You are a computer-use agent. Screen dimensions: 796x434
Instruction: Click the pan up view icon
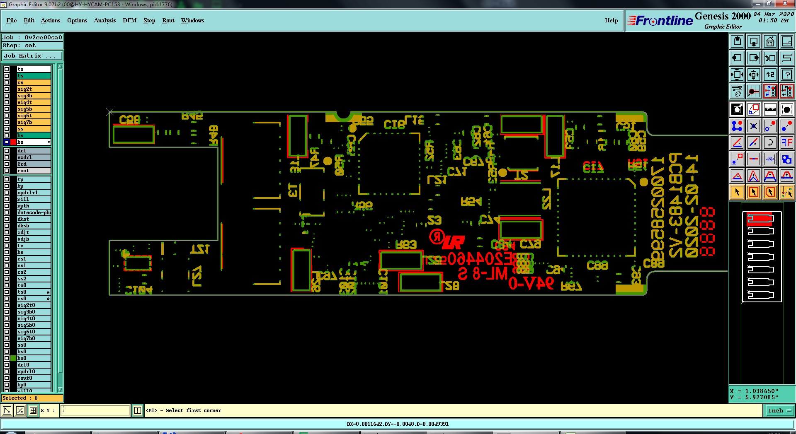click(x=737, y=41)
